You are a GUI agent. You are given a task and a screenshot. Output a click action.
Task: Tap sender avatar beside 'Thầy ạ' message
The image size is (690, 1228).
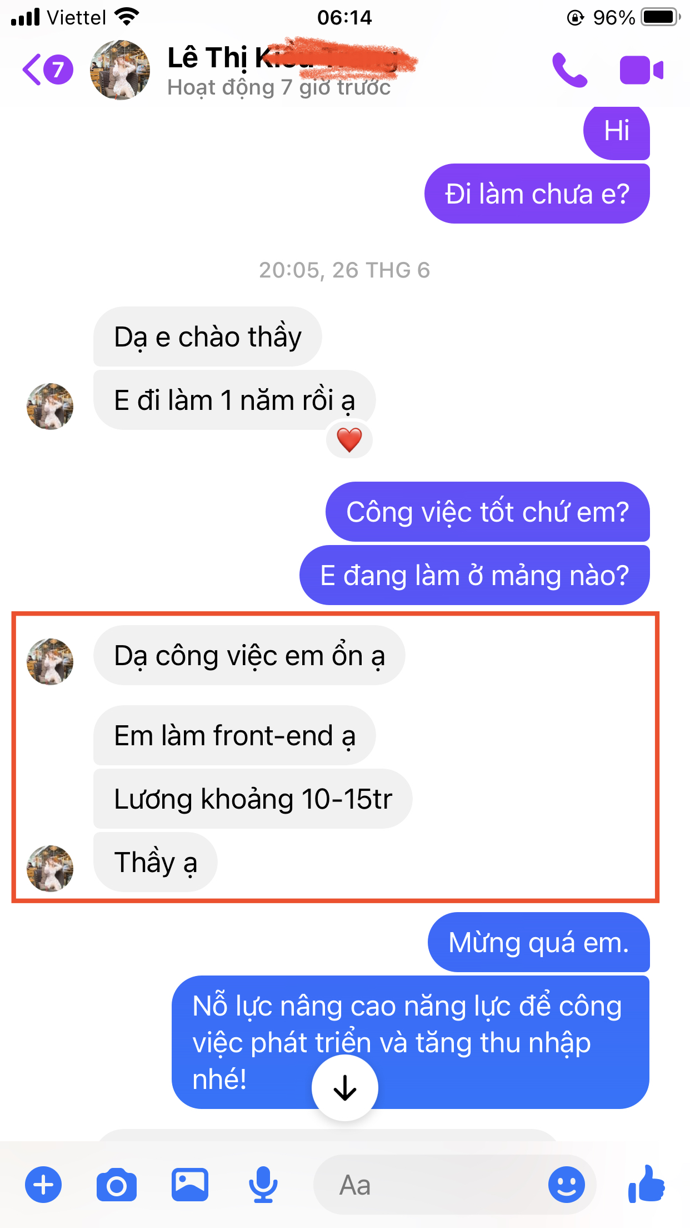tap(50, 869)
